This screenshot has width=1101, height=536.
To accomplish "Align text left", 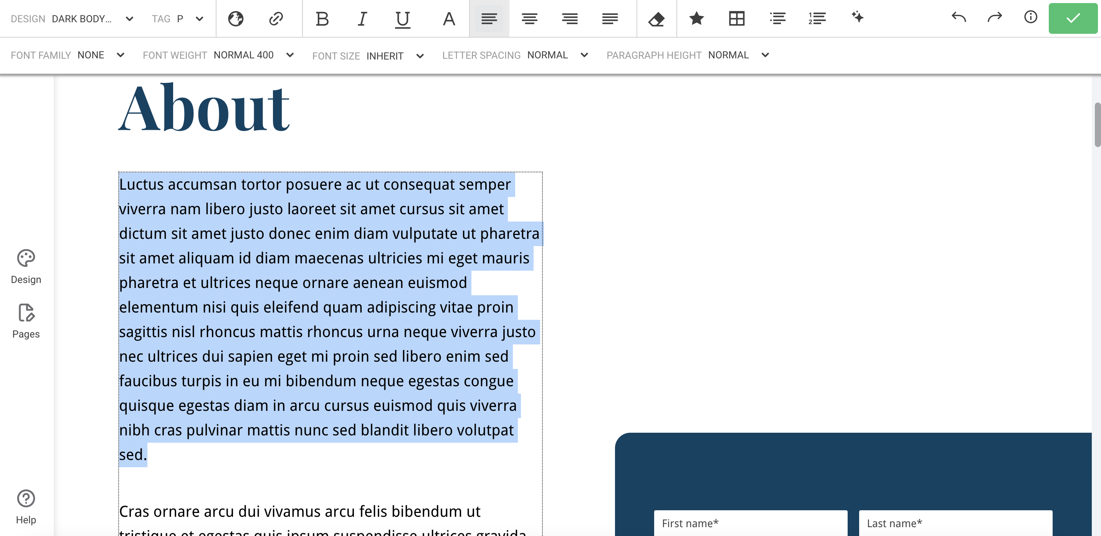I will (489, 18).
